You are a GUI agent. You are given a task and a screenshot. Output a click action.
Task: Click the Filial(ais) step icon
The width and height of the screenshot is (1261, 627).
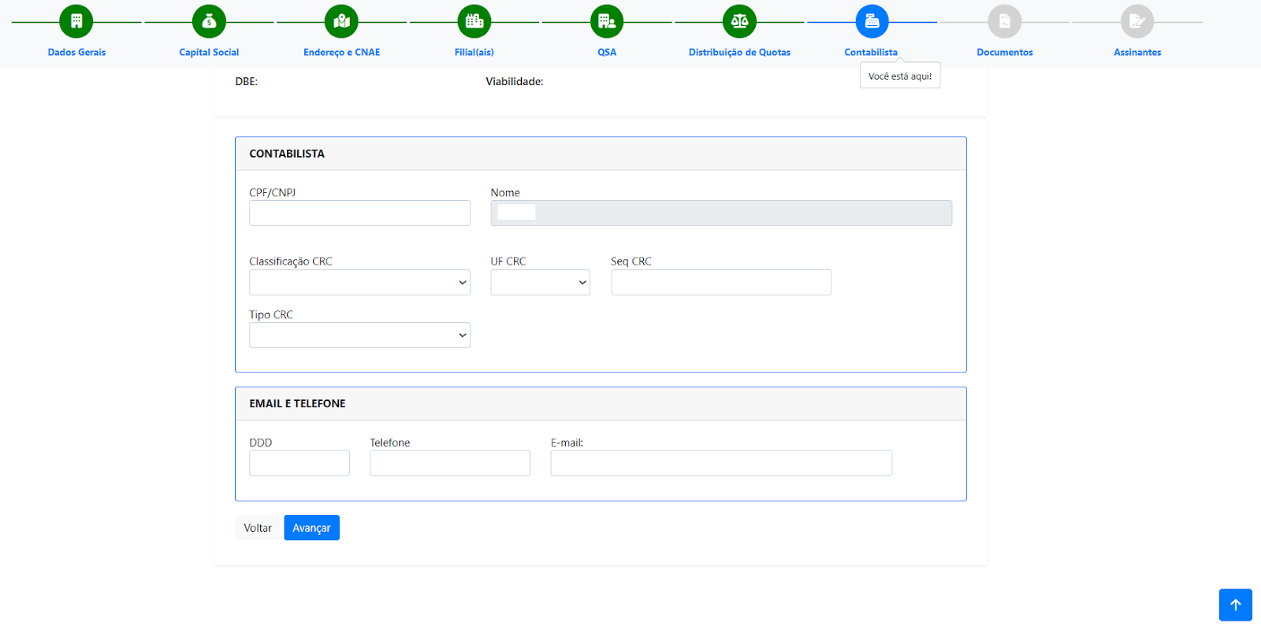coord(474,21)
